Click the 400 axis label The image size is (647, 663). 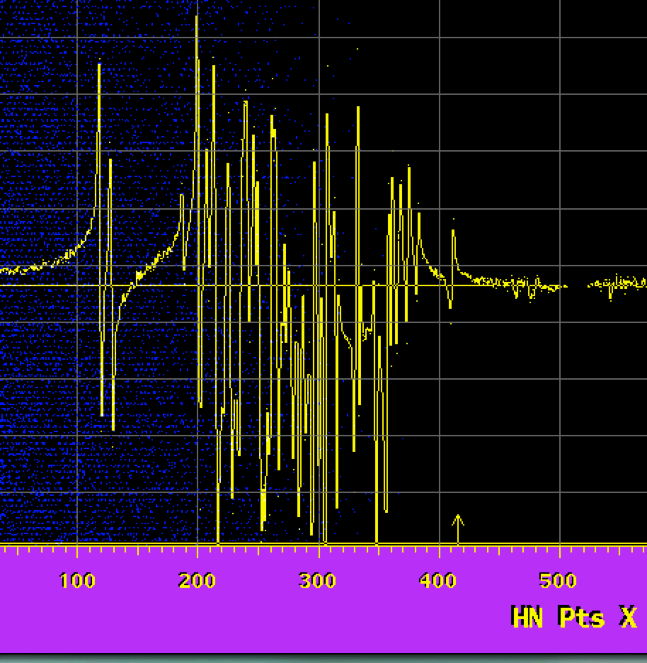click(437, 582)
